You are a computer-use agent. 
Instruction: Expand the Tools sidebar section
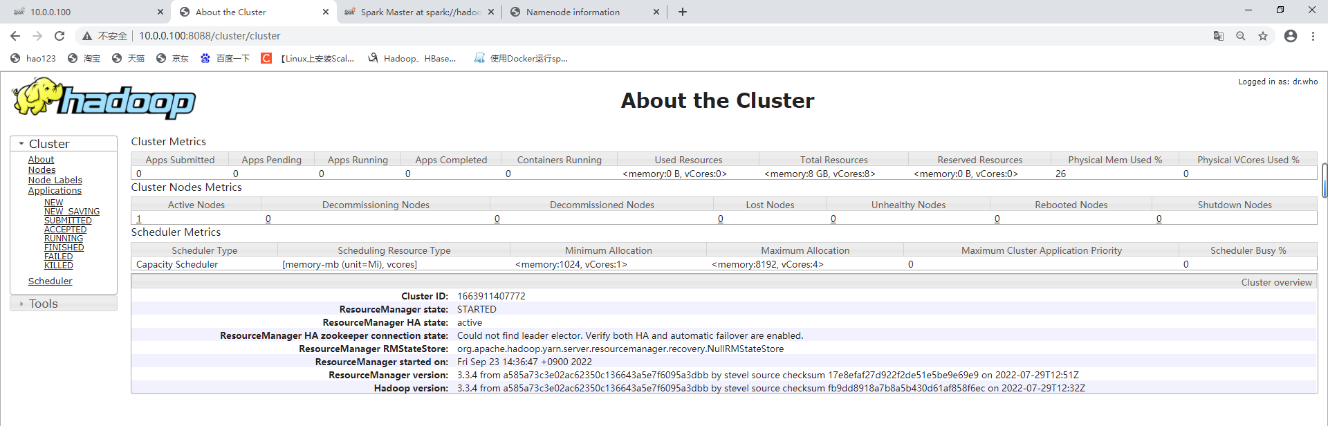coord(64,304)
